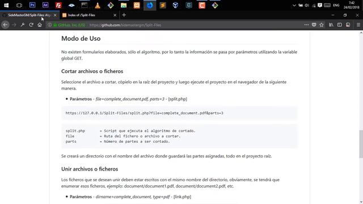Image resolution: width=363 pixels, height=204 pixels.
Task: Open the Firefox hamburger menu
Action: pyautogui.click(x=358, y=25)
